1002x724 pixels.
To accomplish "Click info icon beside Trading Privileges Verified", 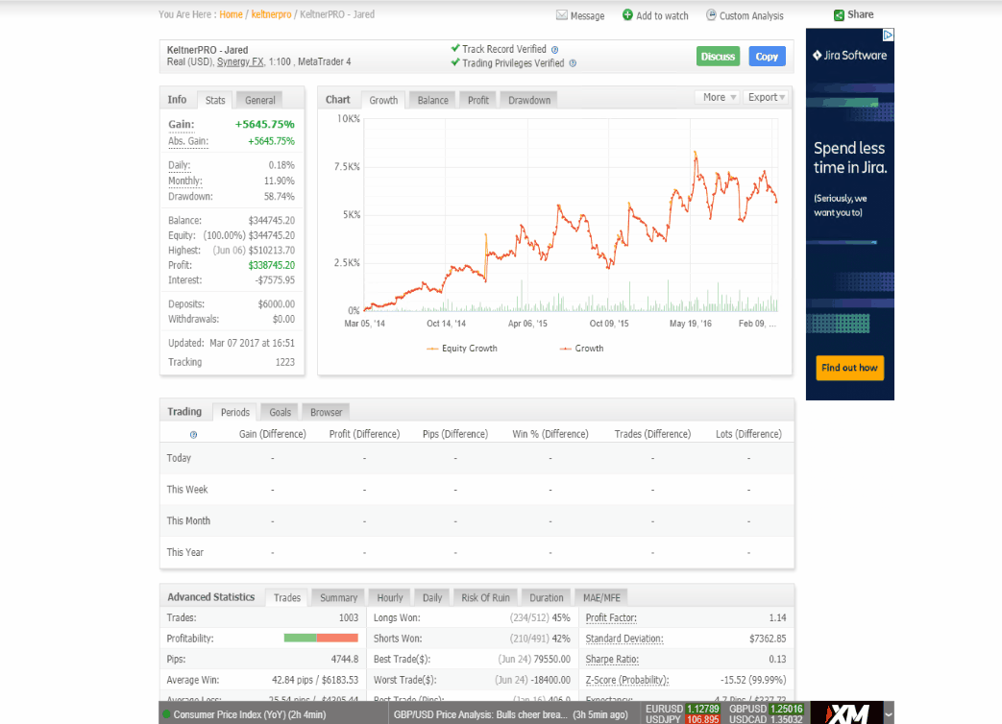I will click(573, 63).
